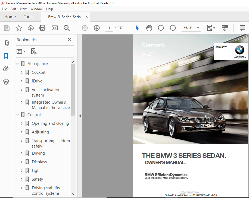The height and width of the screenshot is (198, 249).
Task: Switch to the Tools tab
Action: coord(29,17)
